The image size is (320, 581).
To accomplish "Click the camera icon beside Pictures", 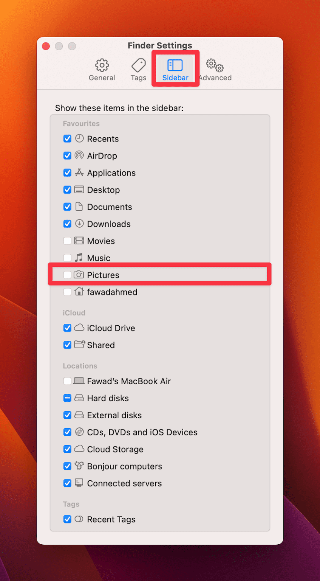I will (x=79, y=275).
